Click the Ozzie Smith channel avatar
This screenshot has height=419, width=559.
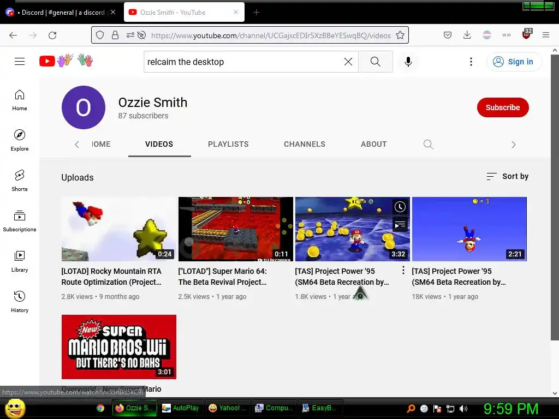[x=84, y=107]
